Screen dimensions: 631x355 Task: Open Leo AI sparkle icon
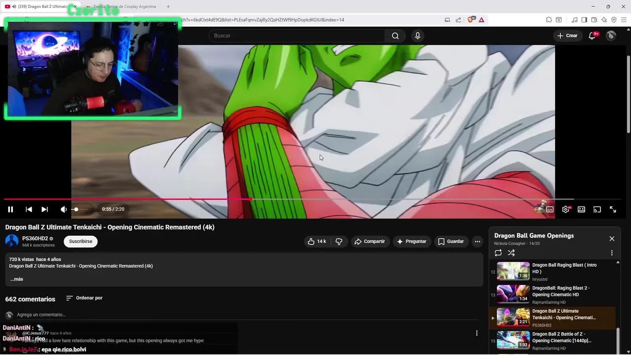[604, 20]
